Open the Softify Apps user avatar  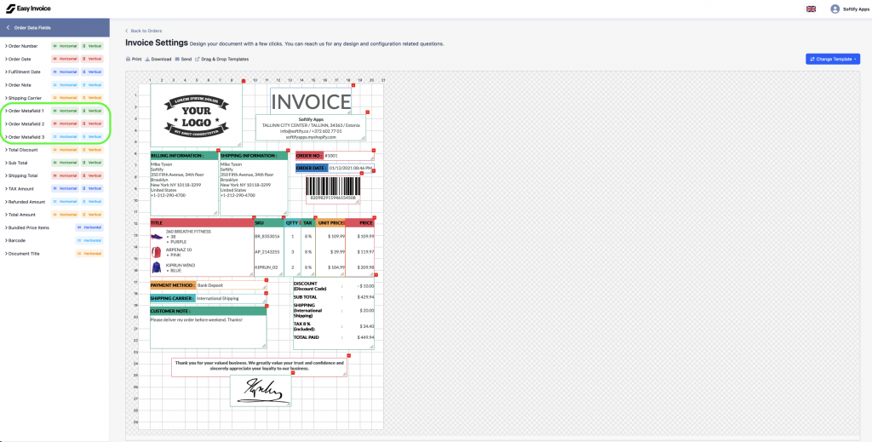835,9
